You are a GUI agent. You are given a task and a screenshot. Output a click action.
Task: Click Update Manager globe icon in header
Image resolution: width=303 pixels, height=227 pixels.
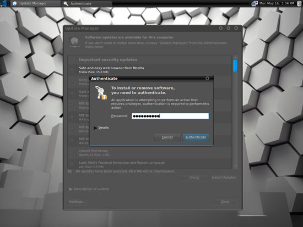pos(74,42)
